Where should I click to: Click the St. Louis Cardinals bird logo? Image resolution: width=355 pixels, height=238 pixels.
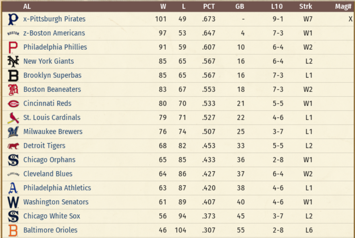(13, 117)
